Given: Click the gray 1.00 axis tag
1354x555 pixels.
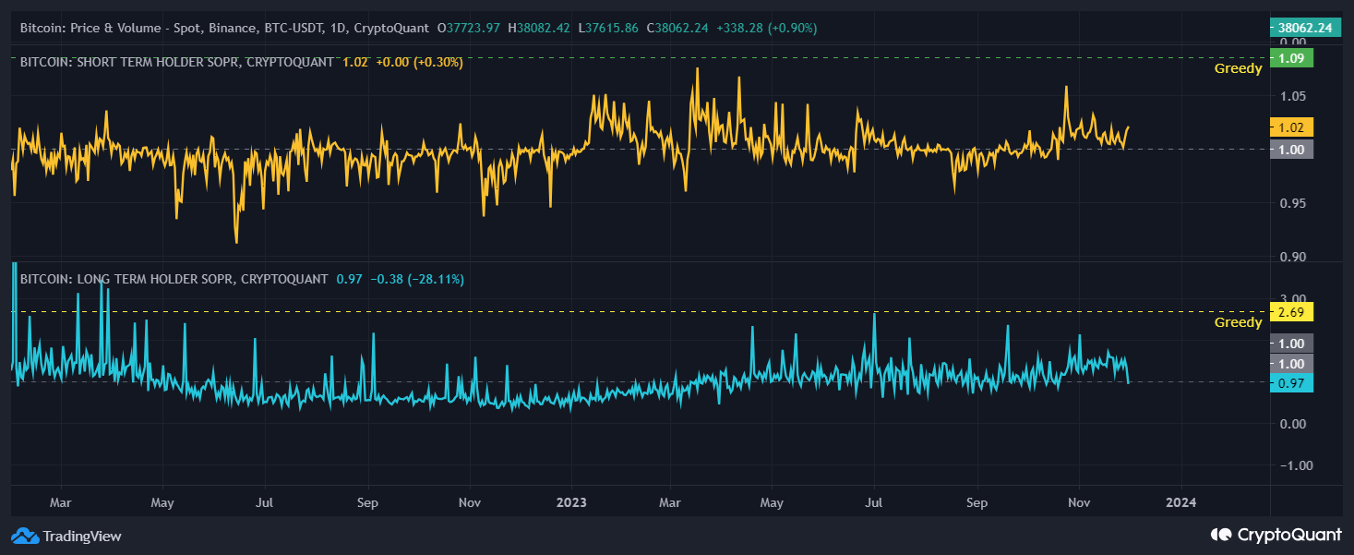Looking at the screenshot, I should [x=1290, y=149].
